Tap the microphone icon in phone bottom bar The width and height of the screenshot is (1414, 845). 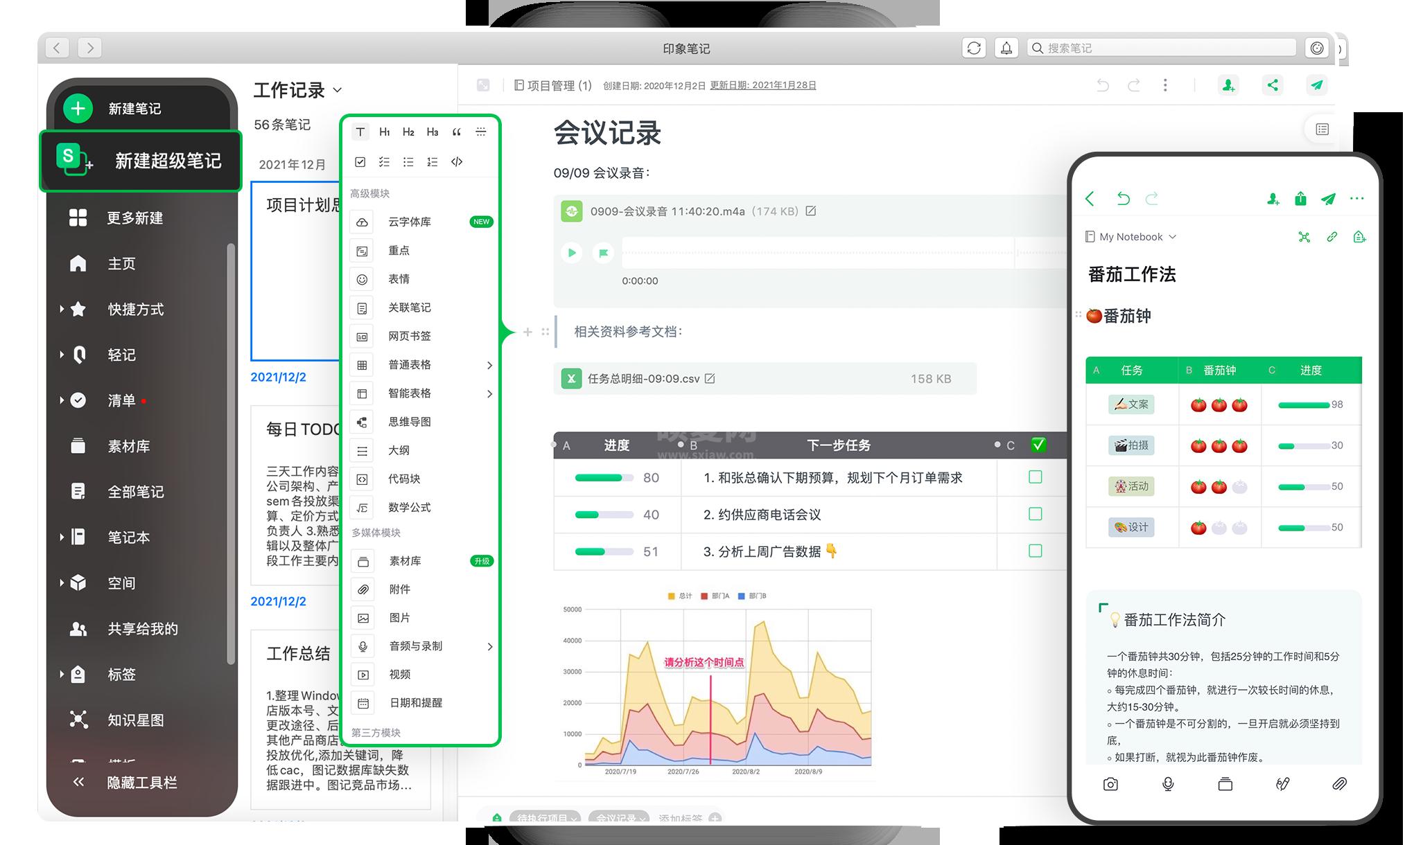coord(1168,784)
